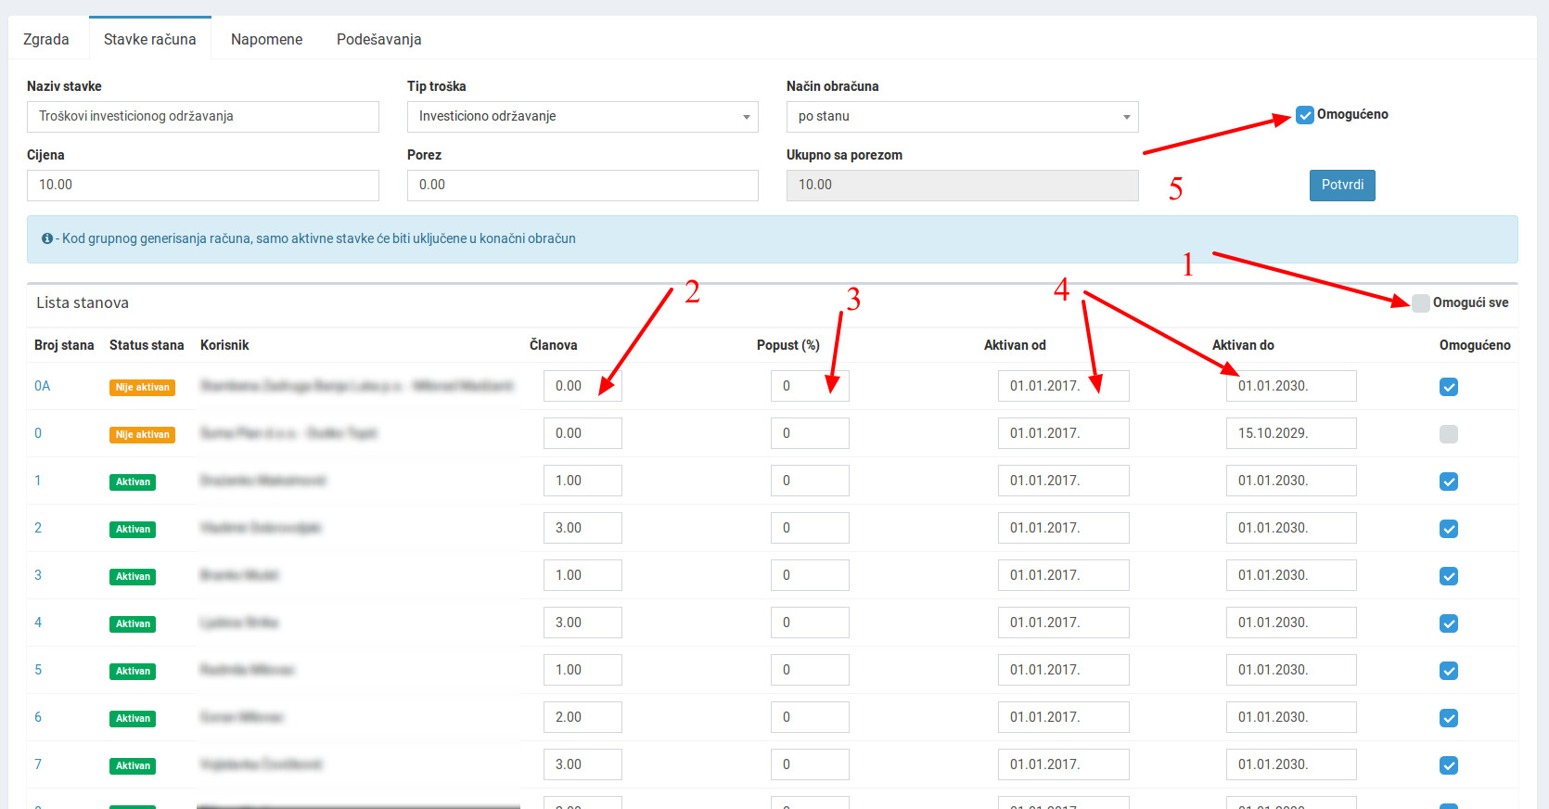This screenshot has height=809, width=1549.
Task: Expand the Način obračuna dropdown
Action: tap(962, 117)
